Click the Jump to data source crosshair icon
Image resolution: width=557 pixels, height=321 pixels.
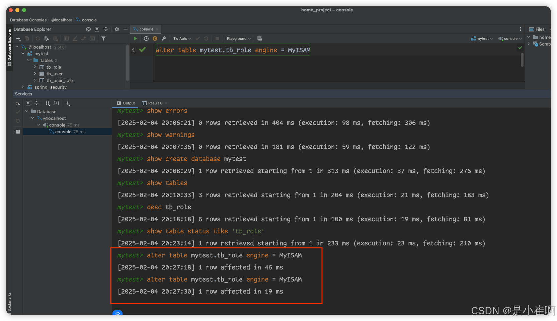click(88, 29)
